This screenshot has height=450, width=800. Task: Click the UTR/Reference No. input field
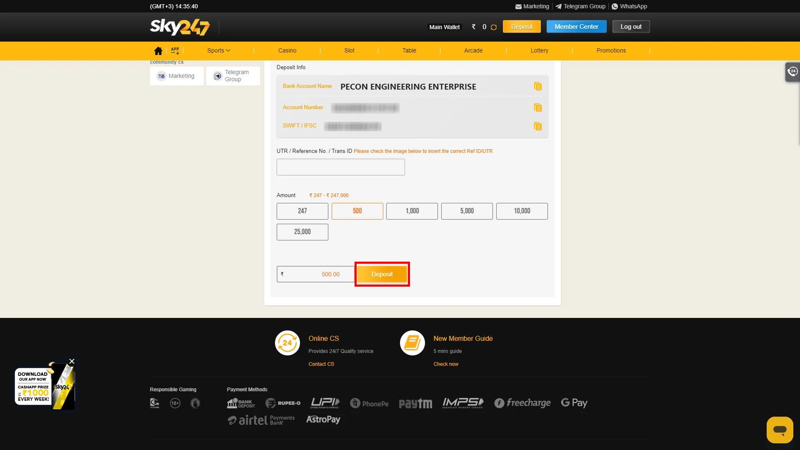pos(341,167)
